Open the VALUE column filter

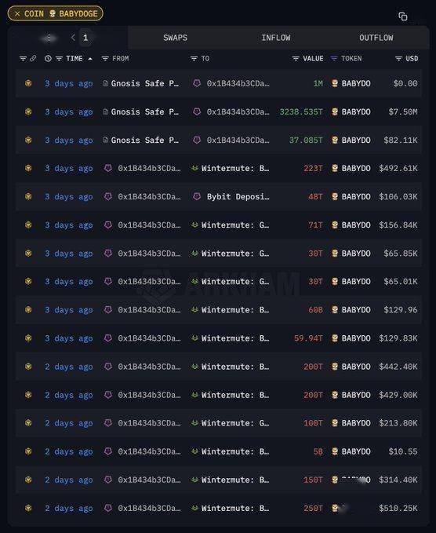point(296,58)
